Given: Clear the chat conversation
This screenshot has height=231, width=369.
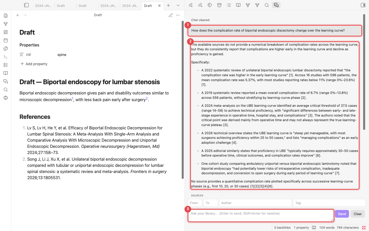Looking at the screenshot, I should point(358,214).
